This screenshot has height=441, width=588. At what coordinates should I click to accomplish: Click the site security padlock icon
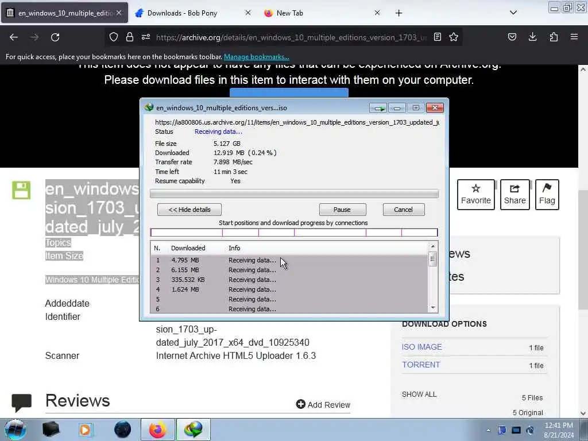(x=130, y=37)
